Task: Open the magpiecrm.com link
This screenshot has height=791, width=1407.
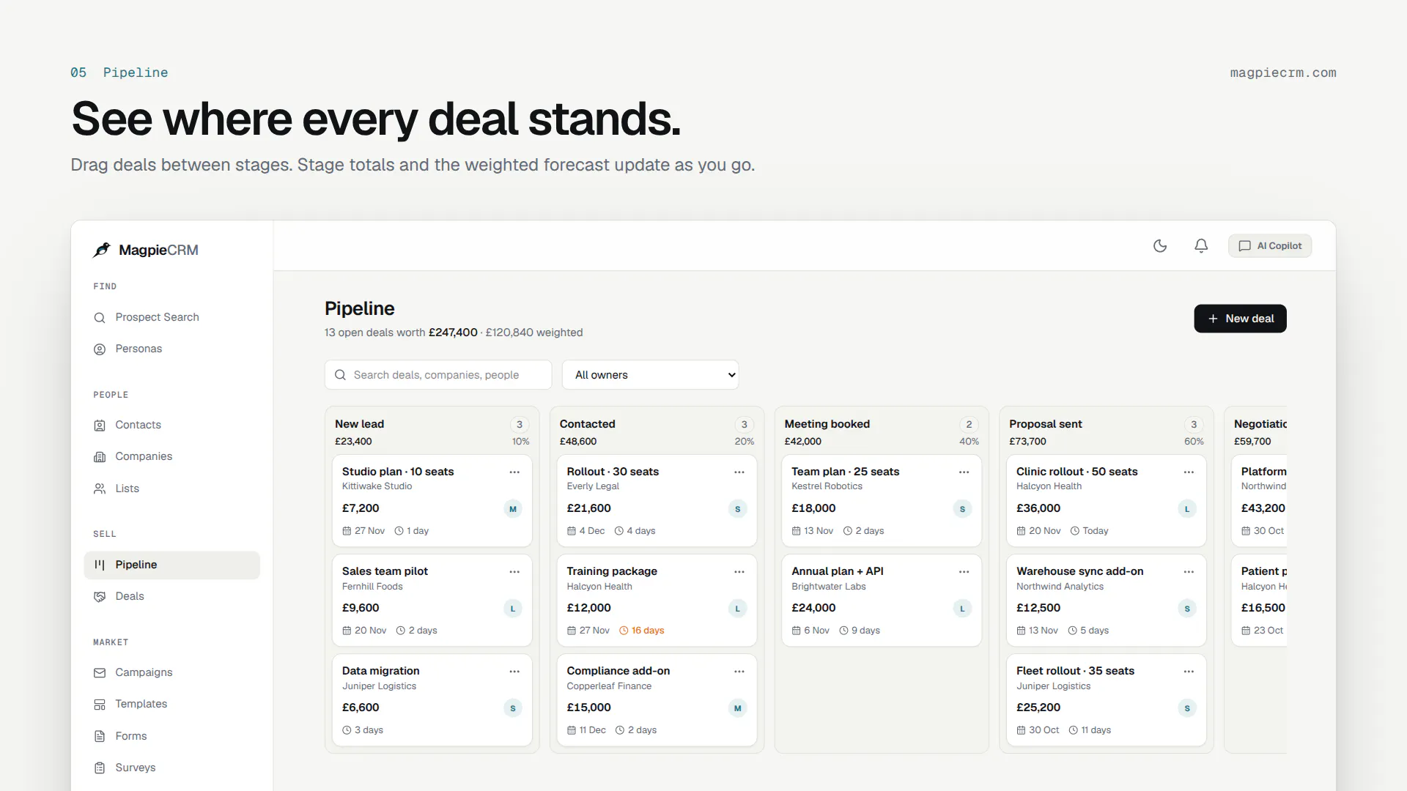Action: (x=1283, y=73)
